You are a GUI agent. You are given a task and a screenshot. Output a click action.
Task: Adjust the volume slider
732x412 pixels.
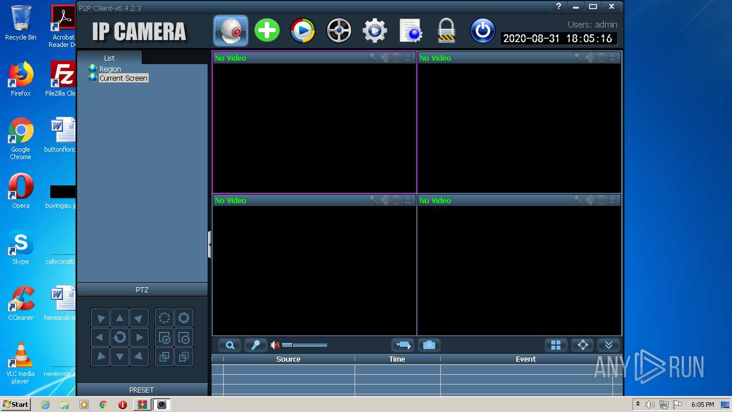point(304,345)
